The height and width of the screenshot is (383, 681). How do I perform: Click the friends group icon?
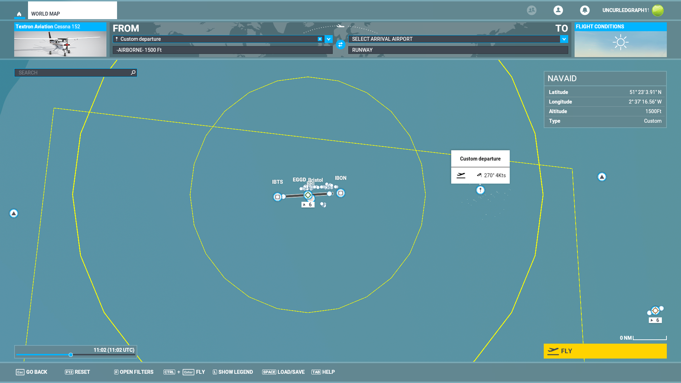[x=531, y=10]
